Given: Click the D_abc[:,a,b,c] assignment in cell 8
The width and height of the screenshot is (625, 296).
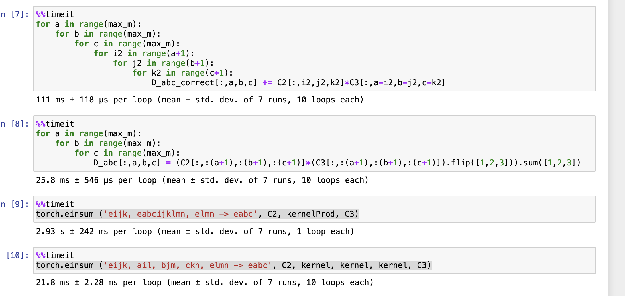Looking at the screenshot, I should 127,163.
